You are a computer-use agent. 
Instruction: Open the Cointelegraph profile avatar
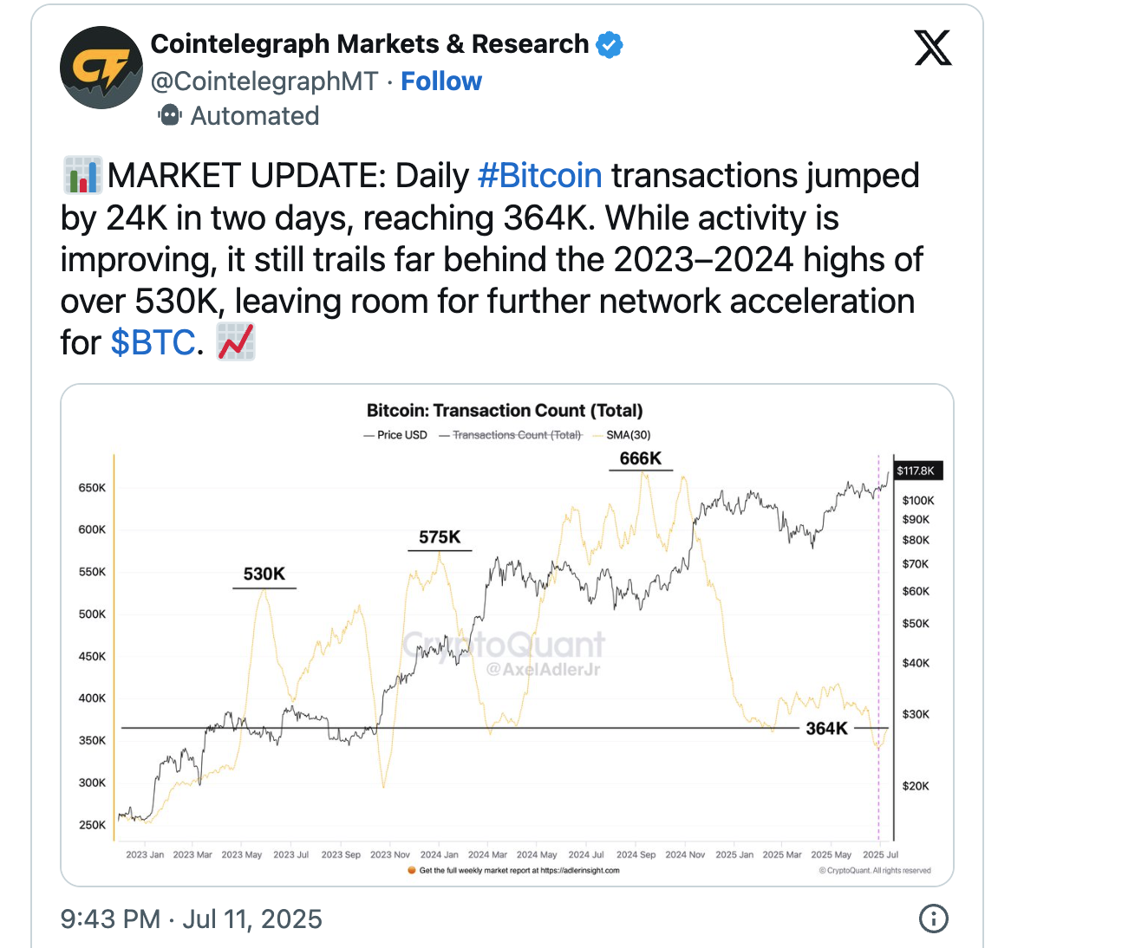[101, 68]
